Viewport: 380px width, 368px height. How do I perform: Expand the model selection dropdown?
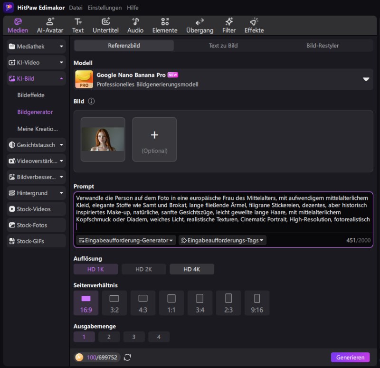(x=366, y=79)
